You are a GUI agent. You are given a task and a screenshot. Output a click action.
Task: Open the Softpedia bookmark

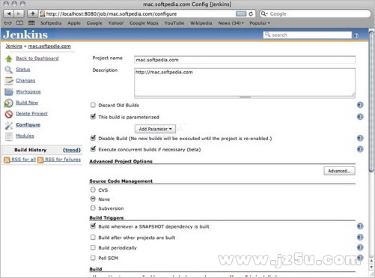(x=51, y=23)
